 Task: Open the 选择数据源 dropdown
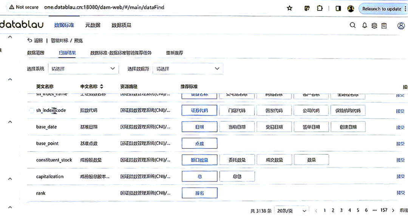(x=188, y=69)
